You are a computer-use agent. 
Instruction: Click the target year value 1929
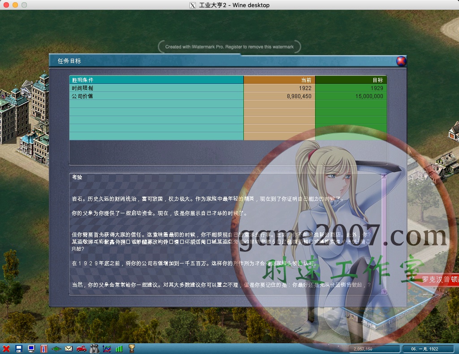click(377, 88)
